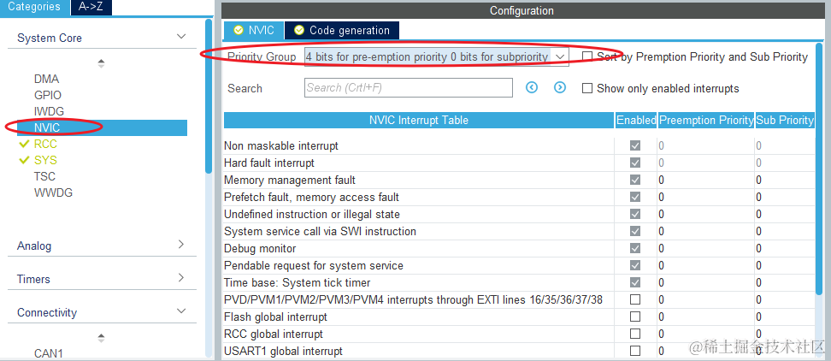The width and height of the screenshot is (831, 361).
Task: Open the NVIC configuration tab
Action: 254,30
